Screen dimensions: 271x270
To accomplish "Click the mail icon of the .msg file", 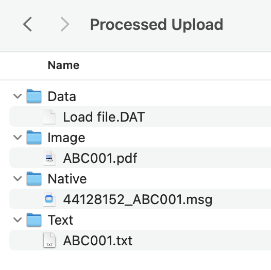I will pos(49,199).
